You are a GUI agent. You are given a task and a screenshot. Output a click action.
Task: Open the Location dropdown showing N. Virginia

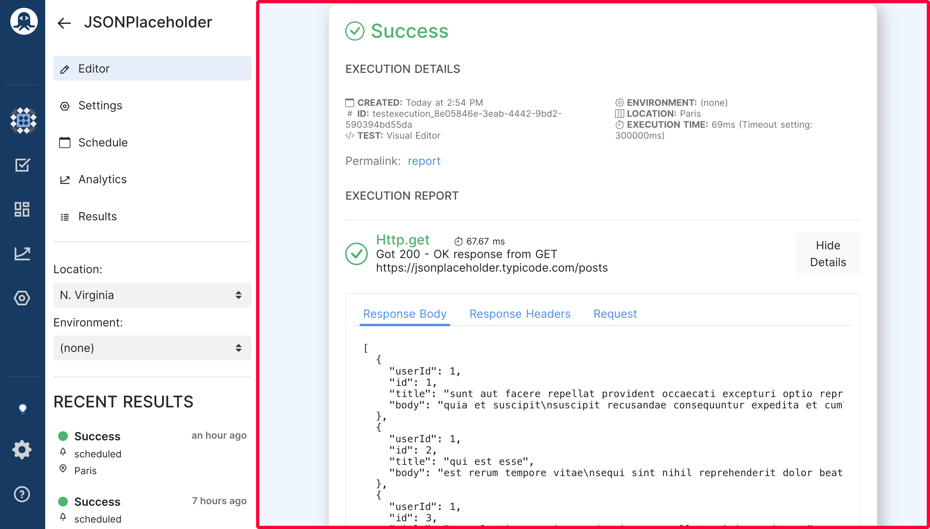click(x=152, y=294)
